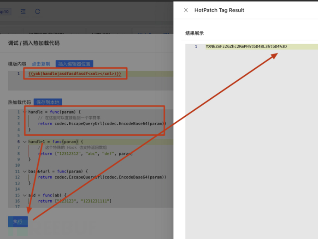Screen dimensions: 318x239
Task: Click the return array line 8 code
Action: click(85, 154)
